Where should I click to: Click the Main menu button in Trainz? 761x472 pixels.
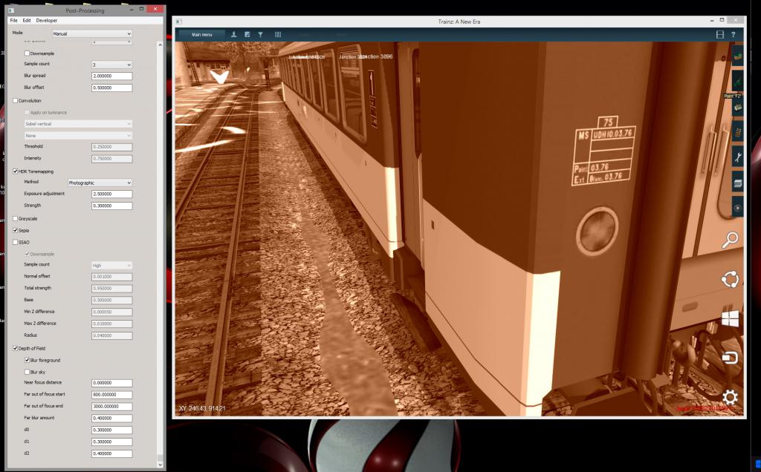[202, 34]
